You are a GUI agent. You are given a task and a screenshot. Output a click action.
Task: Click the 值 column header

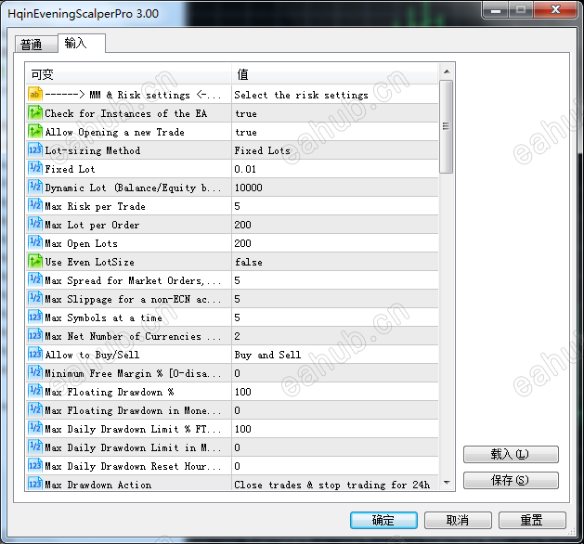(335, 74)
